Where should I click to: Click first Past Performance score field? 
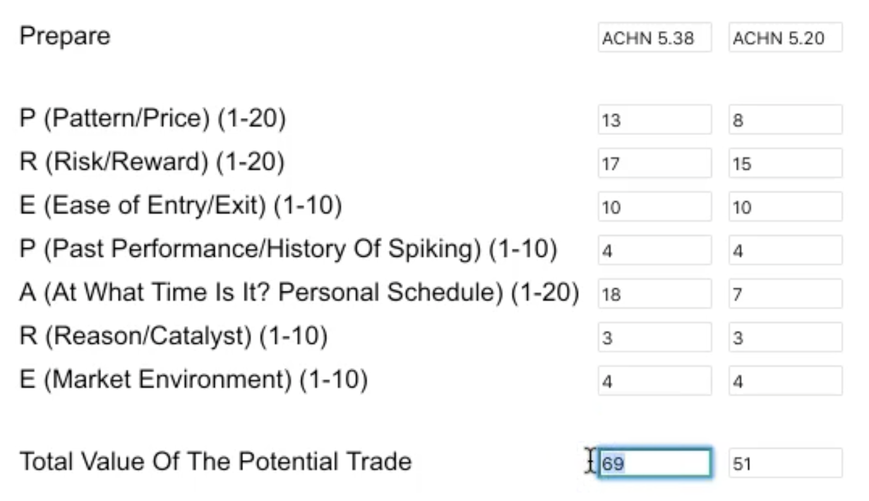pyautogui.click(x=654, y=250)
